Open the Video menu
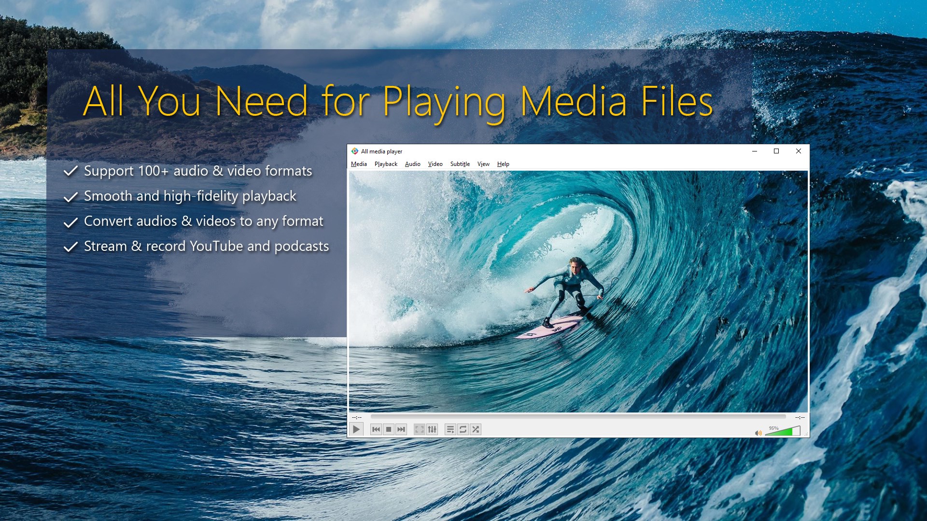Screen dimensions: 927x521 coord(435,164)
